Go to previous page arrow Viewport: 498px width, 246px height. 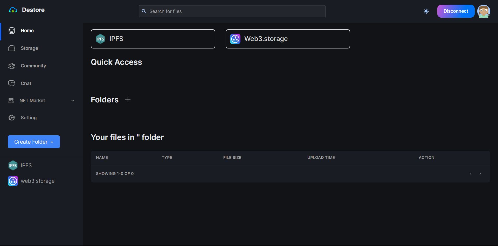[x=471, y=174]
